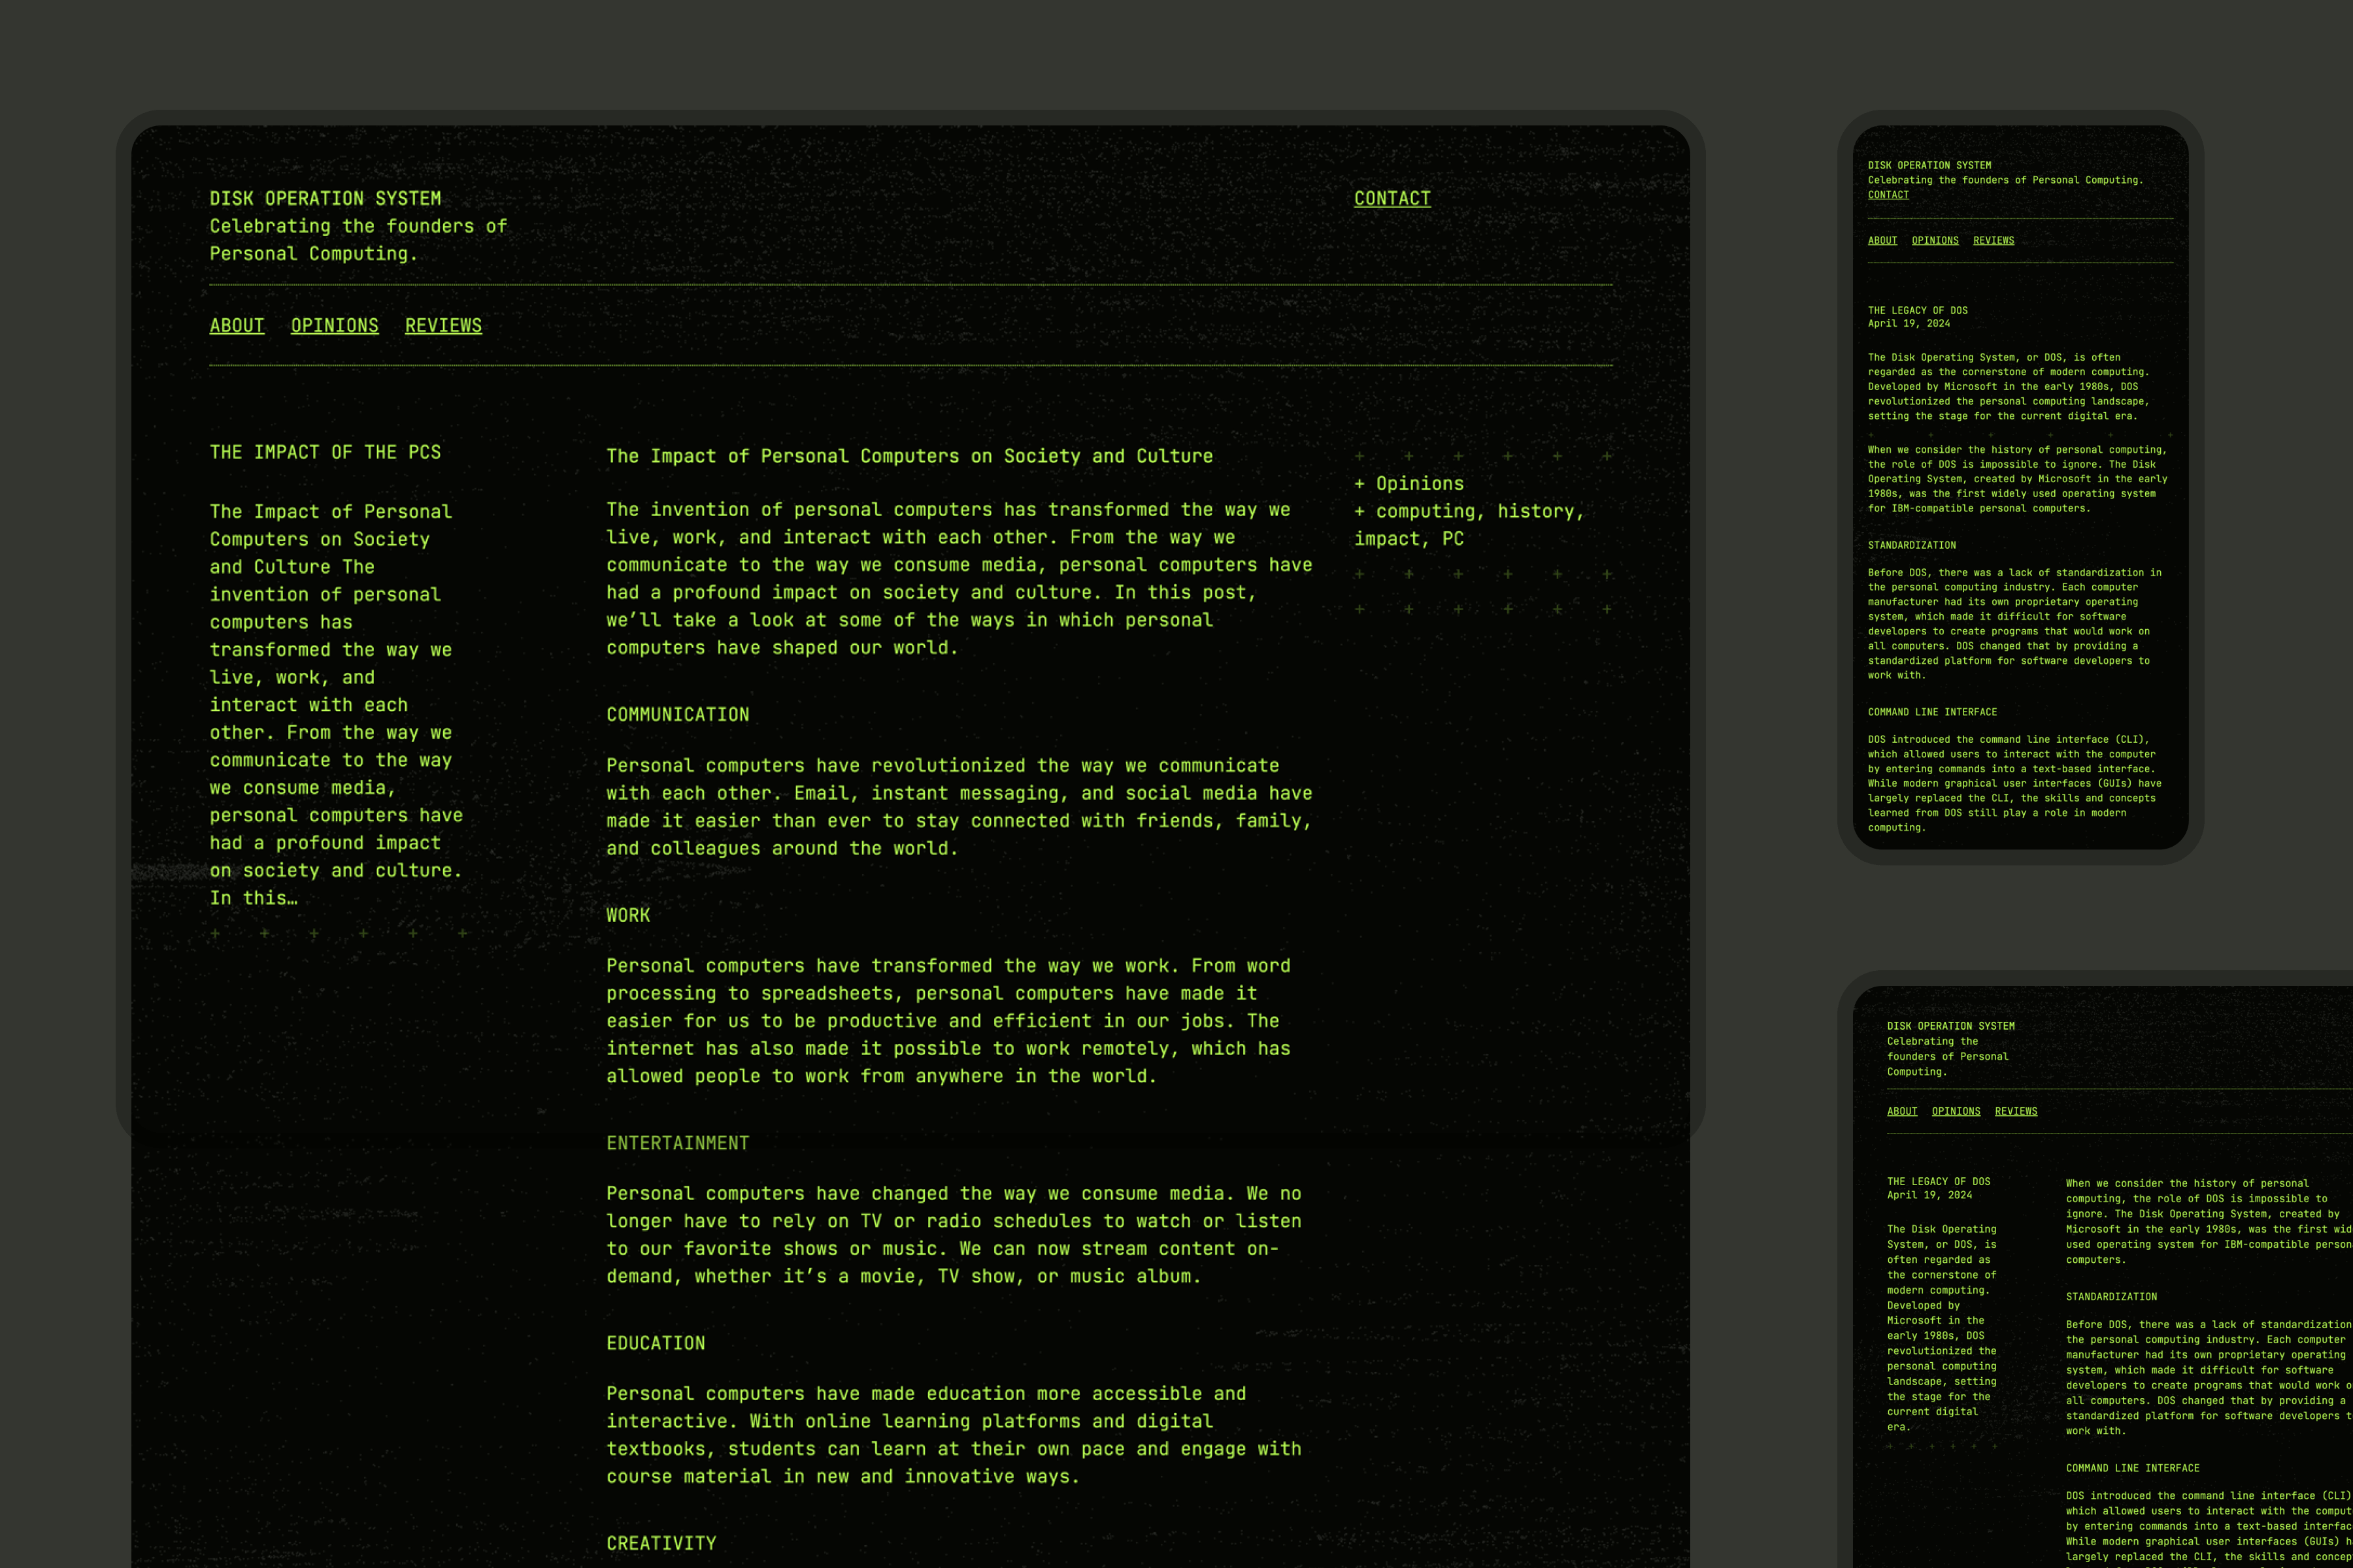This screenshot has height=1568, width=2353.
Task: Open OPINIONS link in the narrow mobile preview
Action: point(1935,241)
